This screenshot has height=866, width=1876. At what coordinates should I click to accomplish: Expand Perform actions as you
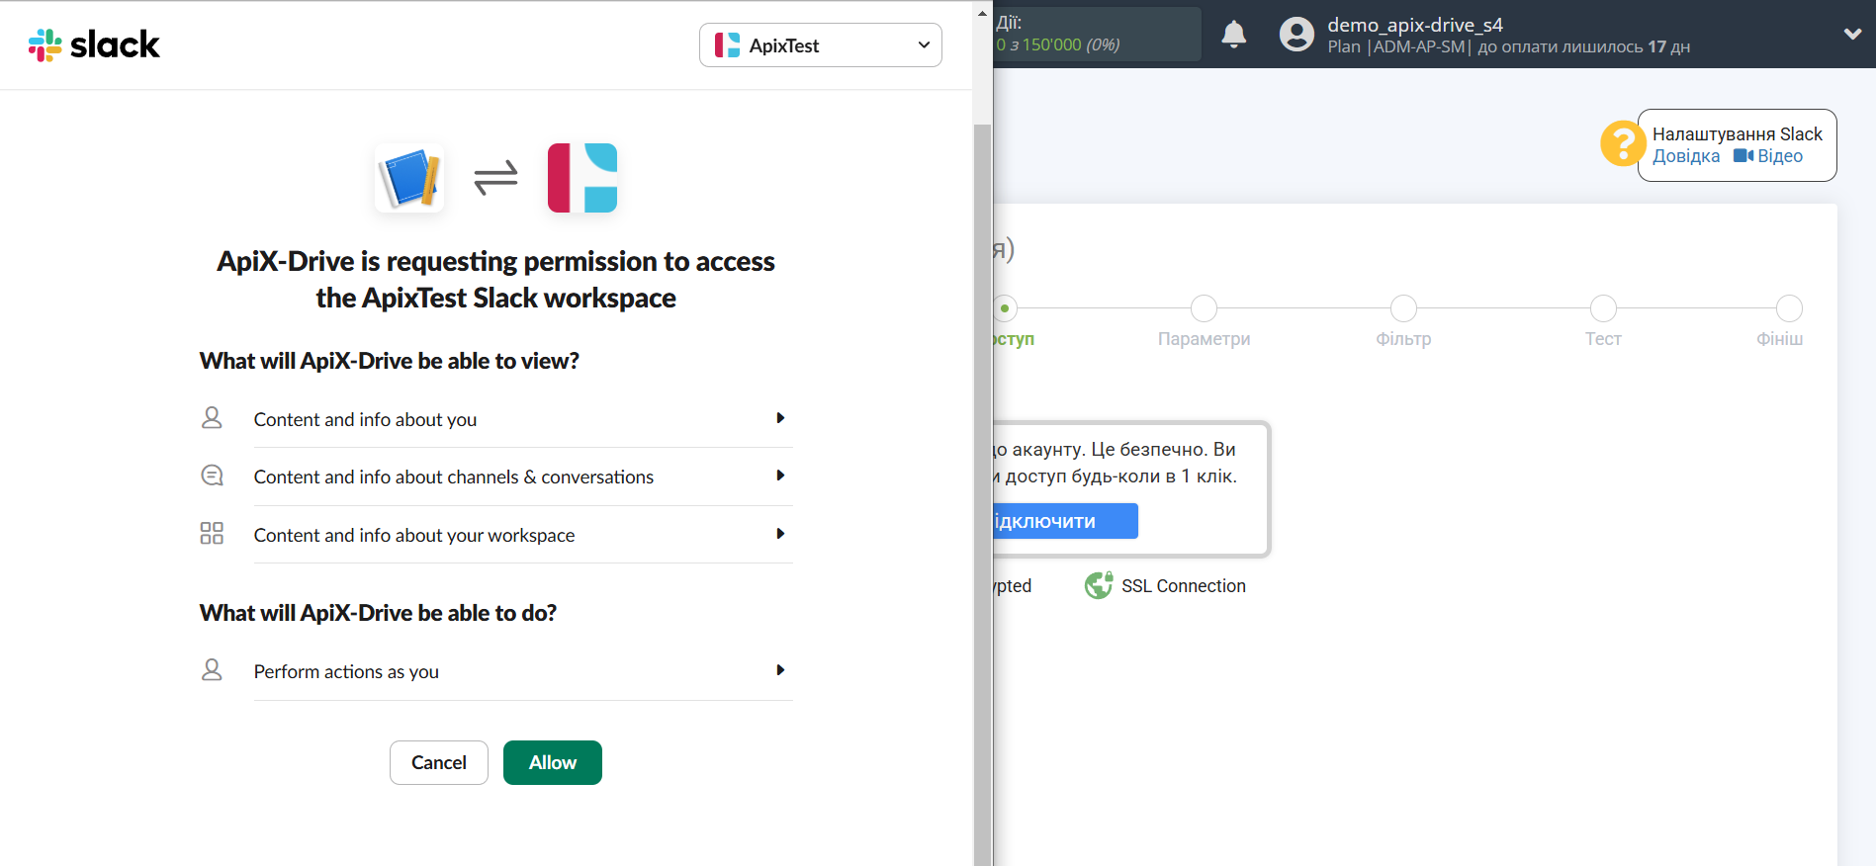pyautogui.click(x=523, y=671)
